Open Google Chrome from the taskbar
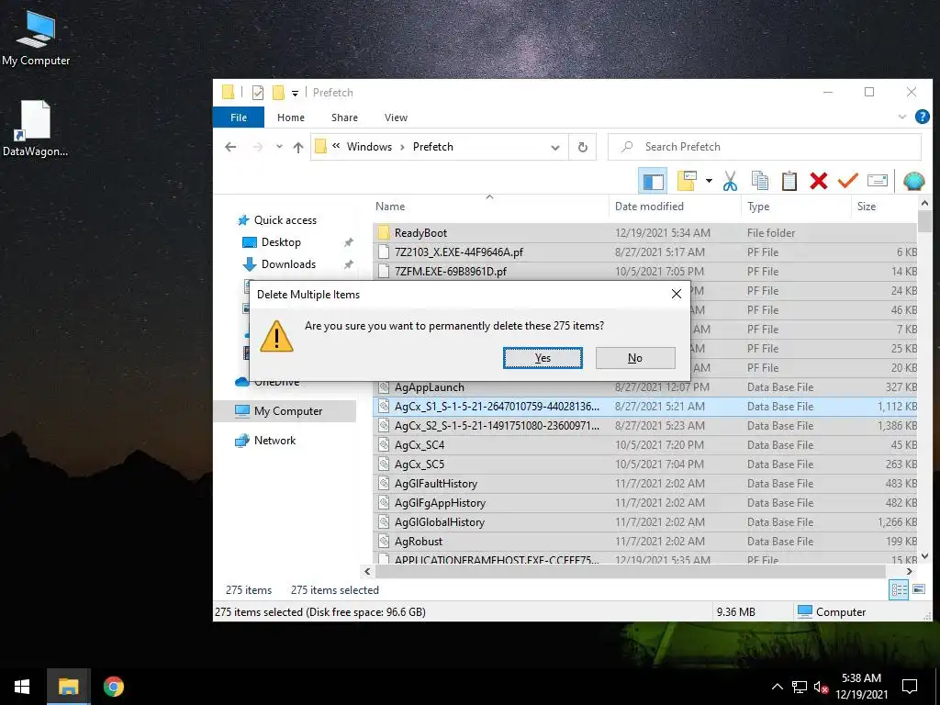This screenshot has height=705, width=940. [113, 687]
